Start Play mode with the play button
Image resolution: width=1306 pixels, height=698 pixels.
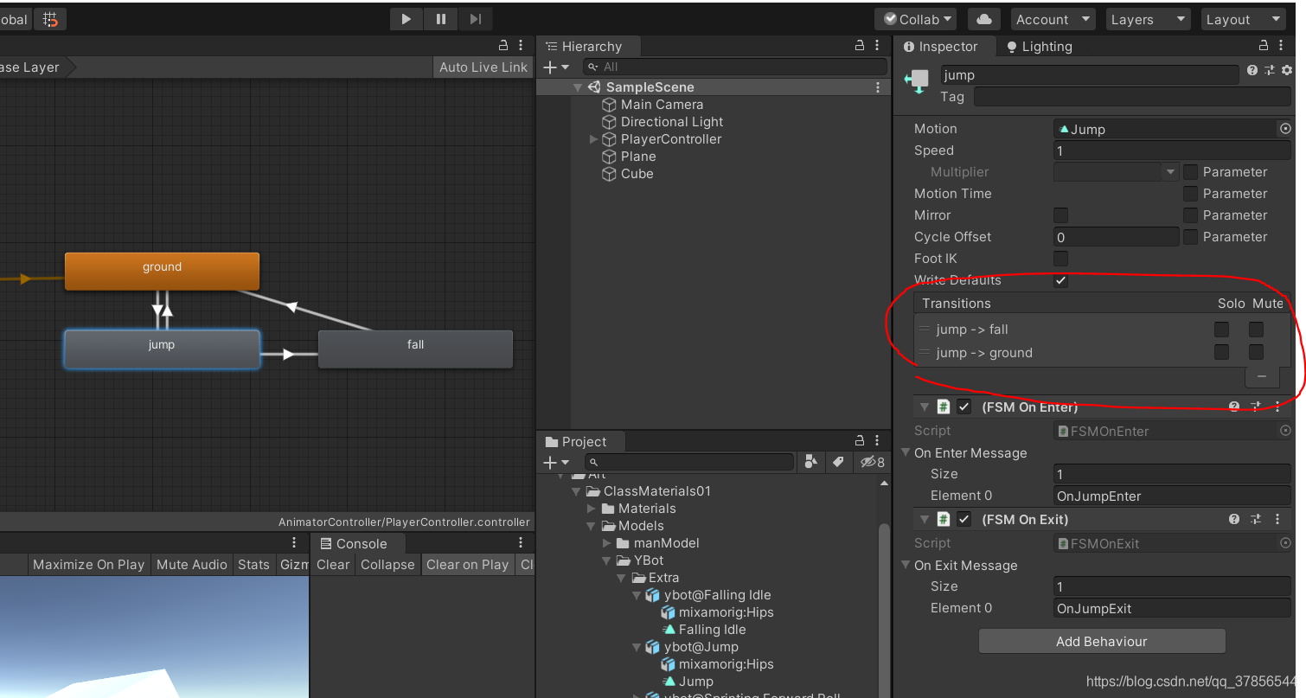point(407,19)
